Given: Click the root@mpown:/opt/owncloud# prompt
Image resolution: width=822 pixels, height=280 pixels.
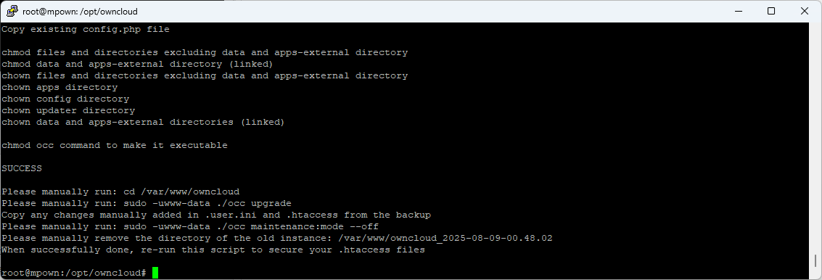Looking at the screenshot, I should pos(74,273).
